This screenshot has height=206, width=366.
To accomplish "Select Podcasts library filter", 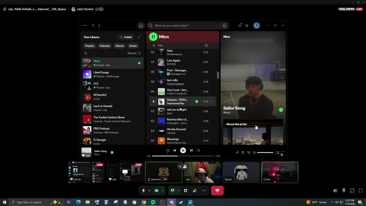I will [x=105, y=46].
